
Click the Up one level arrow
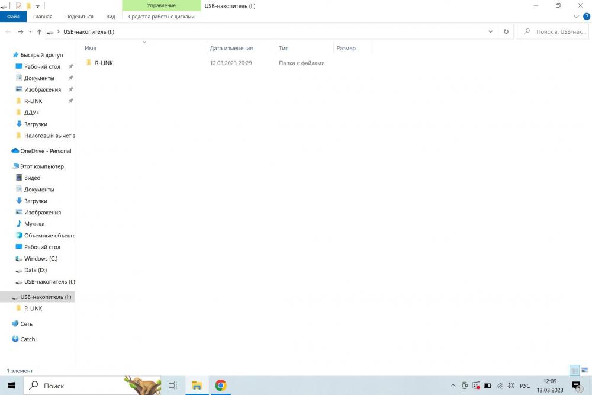39,32
